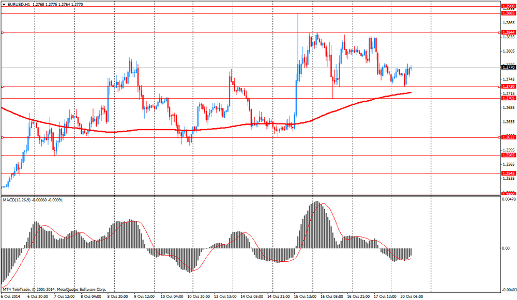
Task: Select the left anchor square of 1.2730 line
Action: pos(2,87)
